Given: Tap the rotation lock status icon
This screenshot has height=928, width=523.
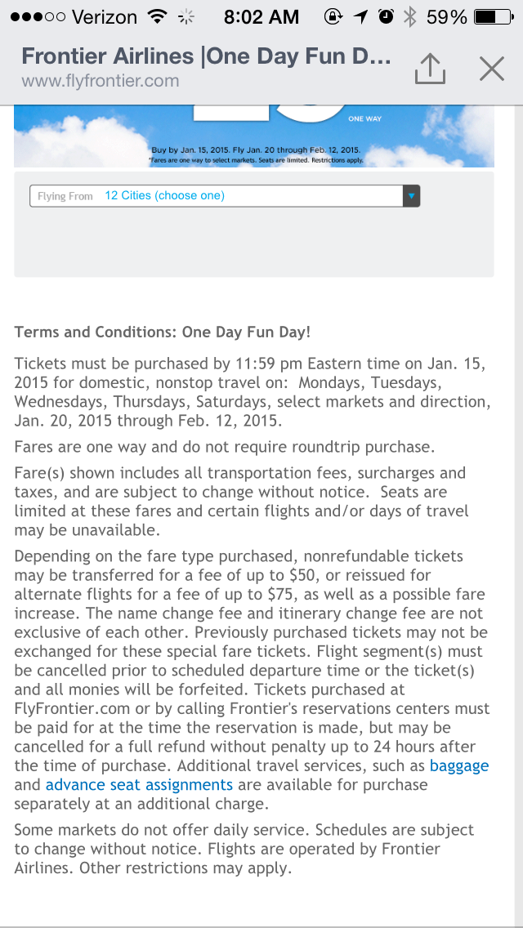Looking at the screenshot, I should tap(333, 16).
